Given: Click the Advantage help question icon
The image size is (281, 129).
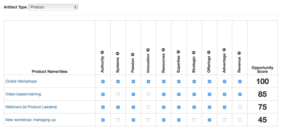Looking at the screenshot, I should 224,50.
